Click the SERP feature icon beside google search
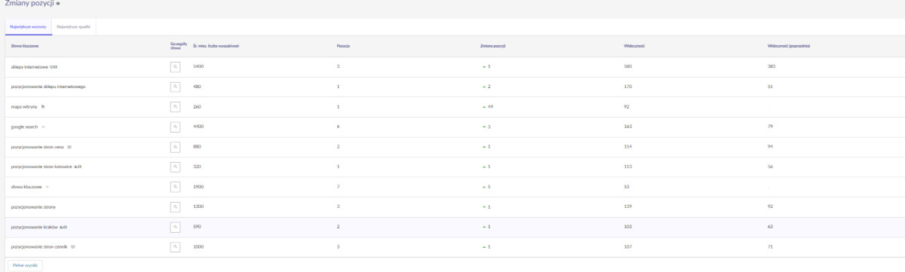The height and width of the screenshot is (272, 905). tap(44, 127)
